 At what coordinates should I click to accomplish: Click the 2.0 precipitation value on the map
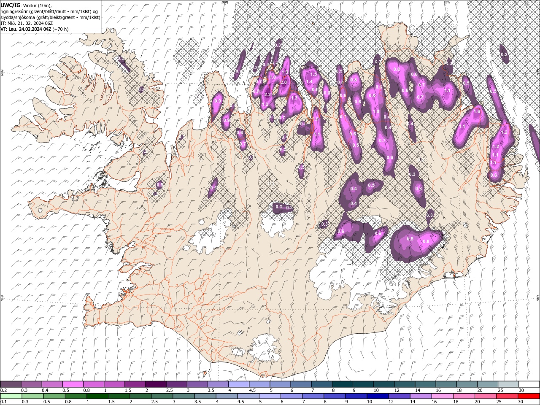click(x=283, y=83)
